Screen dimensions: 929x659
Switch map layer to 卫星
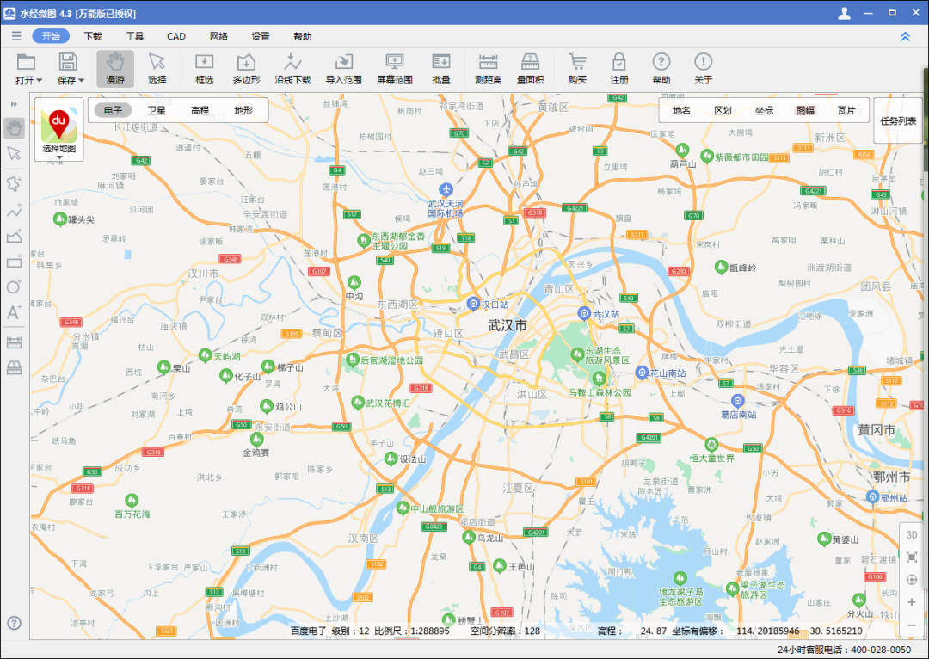pos(157,110)
